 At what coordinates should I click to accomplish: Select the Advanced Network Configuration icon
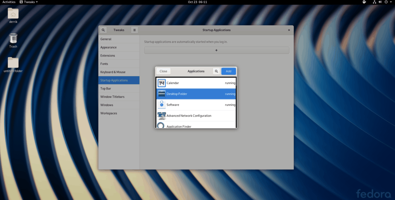tap(161, 116)
